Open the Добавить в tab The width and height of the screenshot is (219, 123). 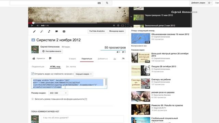pos(103,59)
